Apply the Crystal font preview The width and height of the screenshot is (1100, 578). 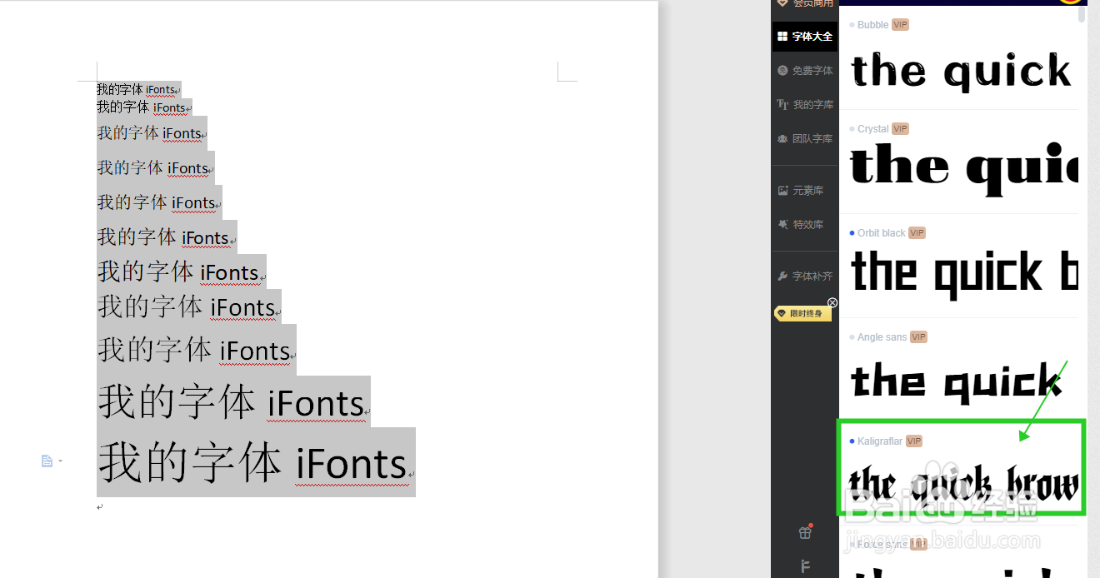click(x=963, y=170)
